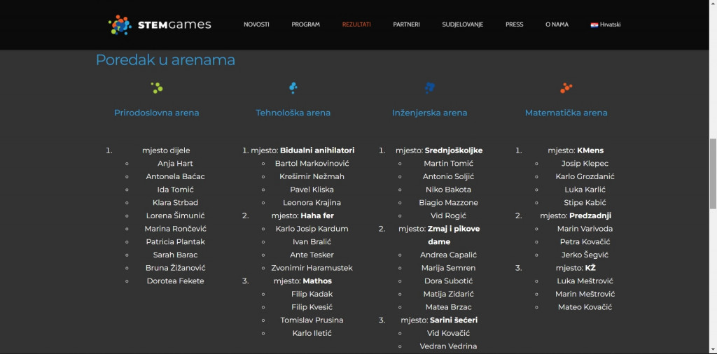The image size is (717, 354).
Task: Click the green Prirodoslovna arena icon
Action: (157, 87)
